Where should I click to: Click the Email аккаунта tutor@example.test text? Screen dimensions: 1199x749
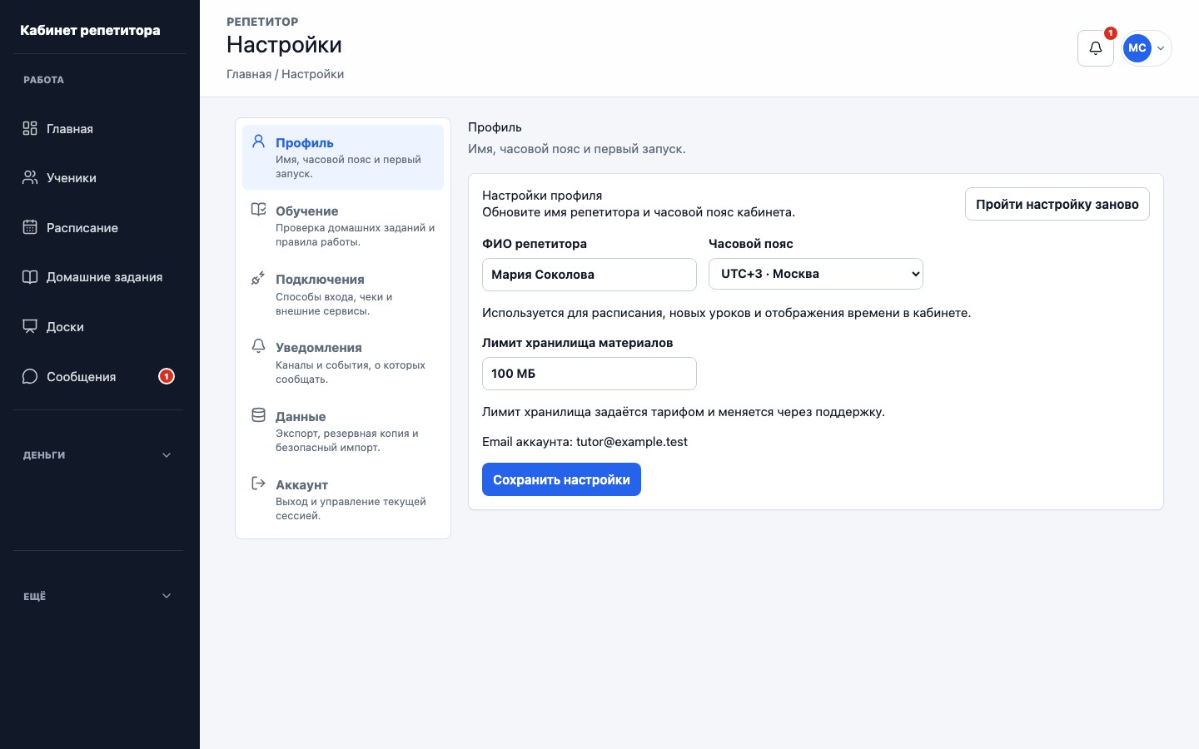585,442
